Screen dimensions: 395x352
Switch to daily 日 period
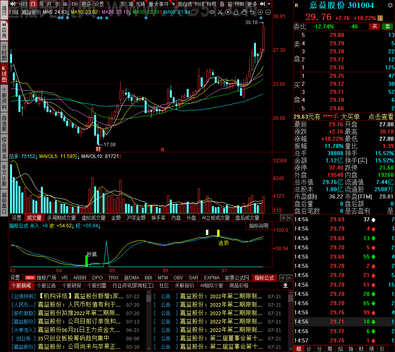point(33,4)
